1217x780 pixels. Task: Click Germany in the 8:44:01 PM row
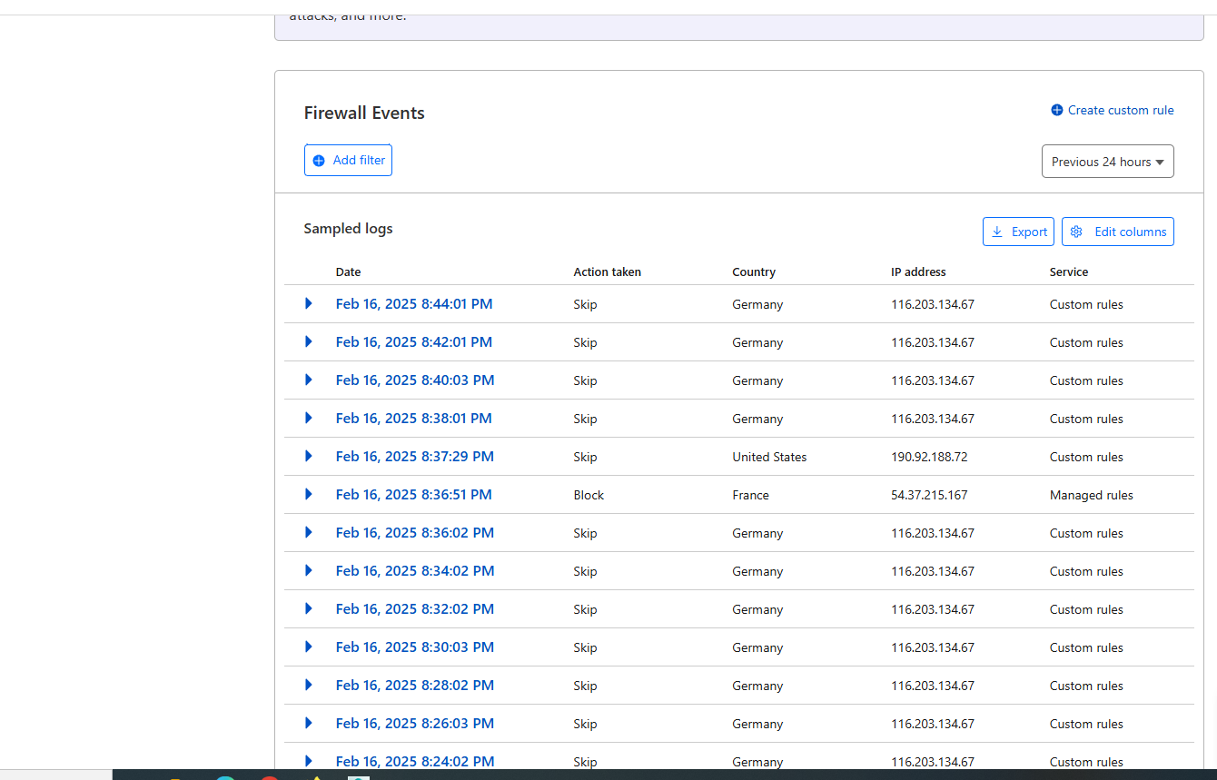pyautogui.click(x=757, y=304)
